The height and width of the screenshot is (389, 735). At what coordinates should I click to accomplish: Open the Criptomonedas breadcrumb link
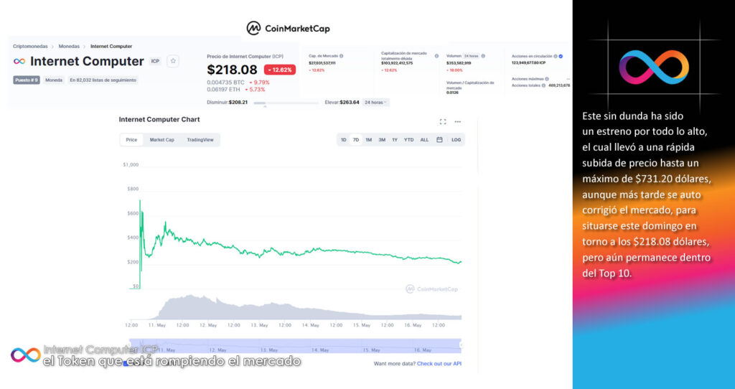coord(30,46)
